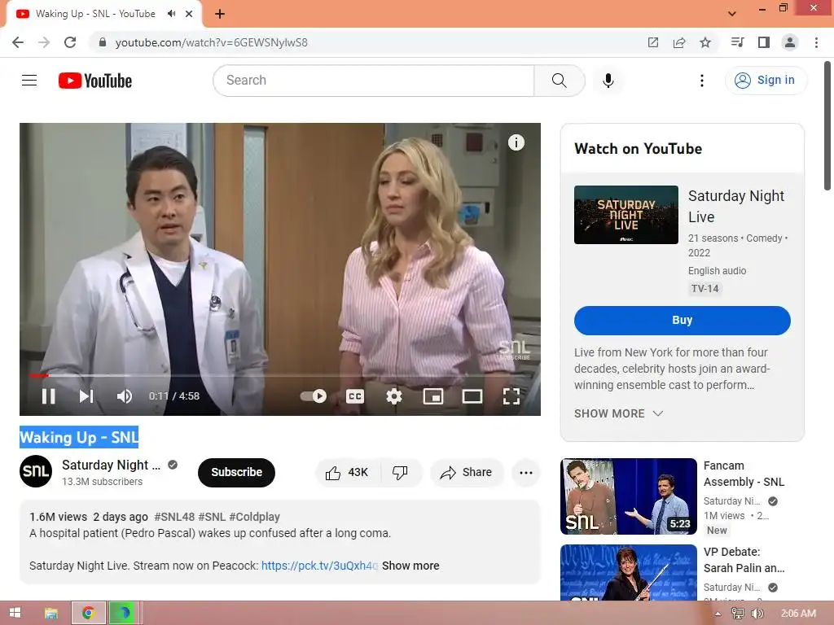Share this page from address bar

tap(679, 42)
